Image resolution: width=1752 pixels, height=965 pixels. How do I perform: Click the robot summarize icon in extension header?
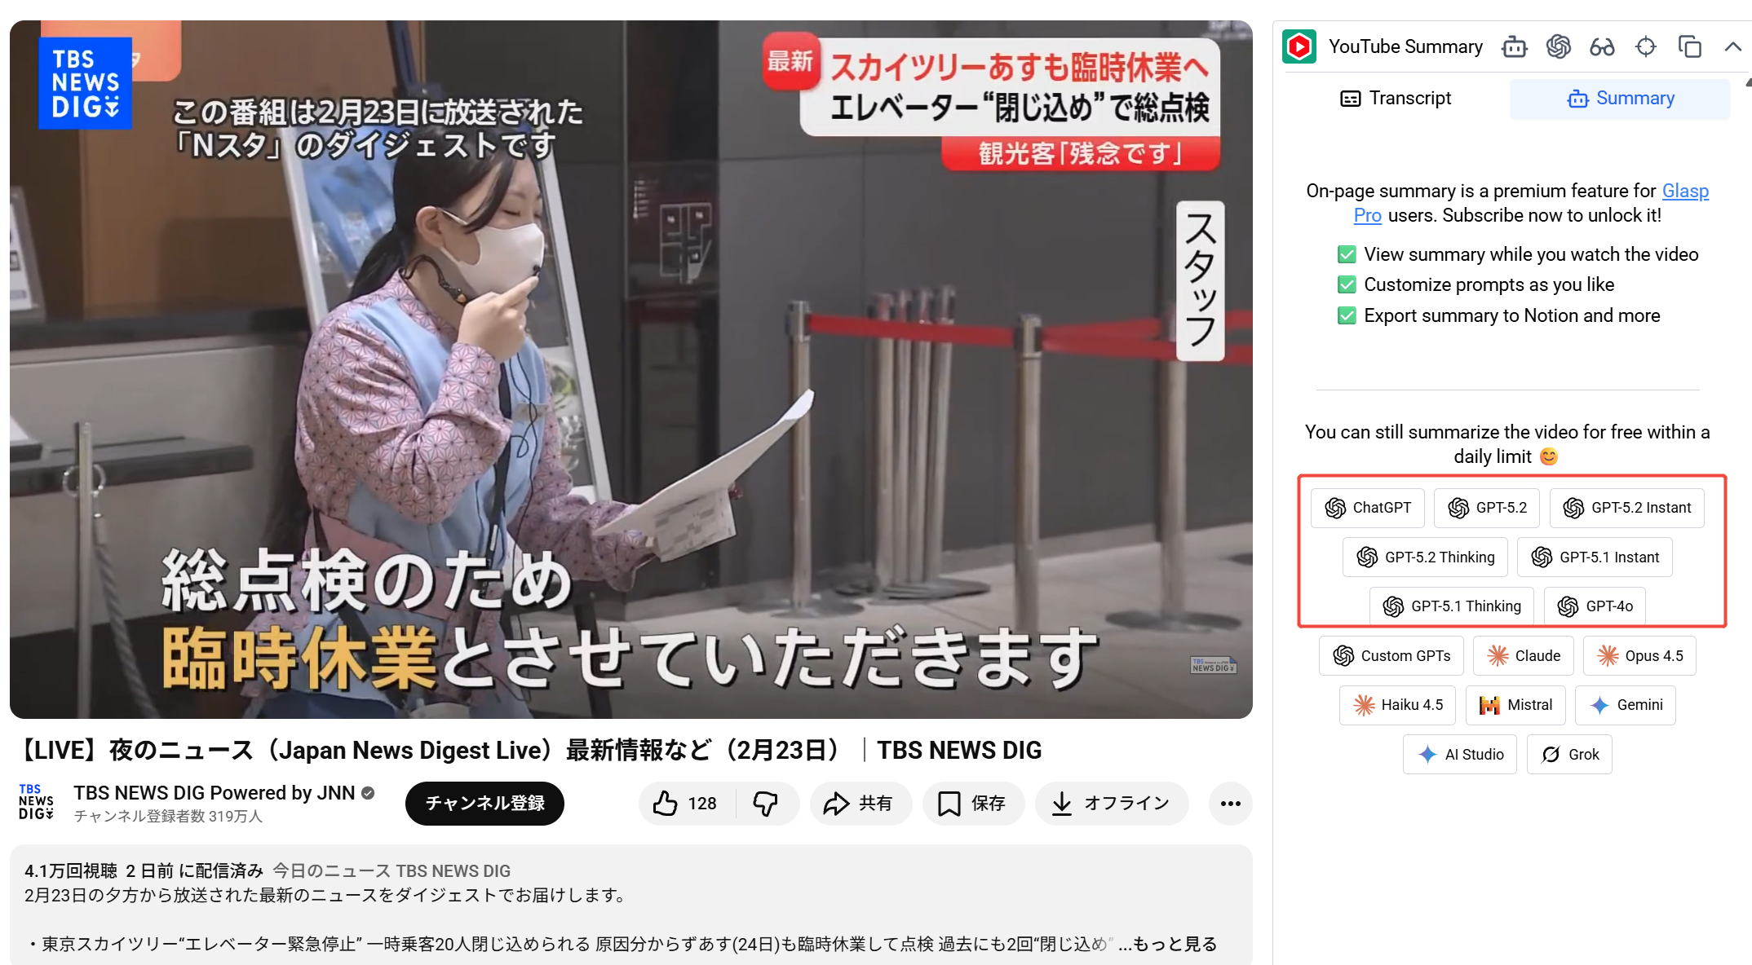click(x=1515, y=47)
